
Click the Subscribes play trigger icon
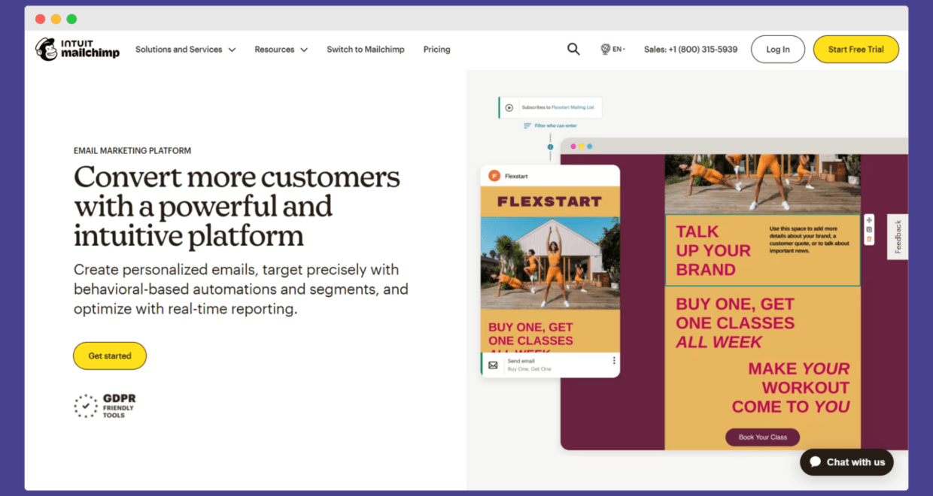click(509, 107)
